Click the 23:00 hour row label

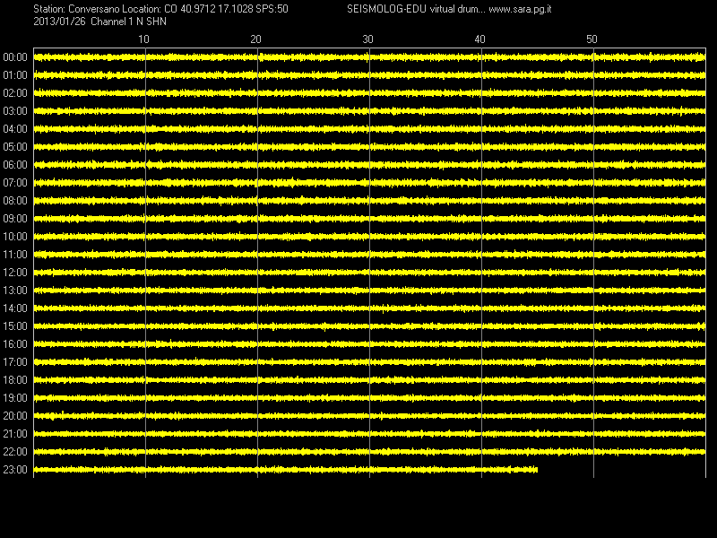tap(15, 470)
